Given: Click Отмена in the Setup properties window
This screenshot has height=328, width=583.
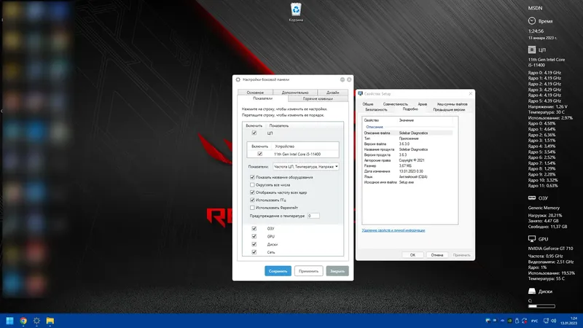Looking at the screenshot, I should 437,255.
